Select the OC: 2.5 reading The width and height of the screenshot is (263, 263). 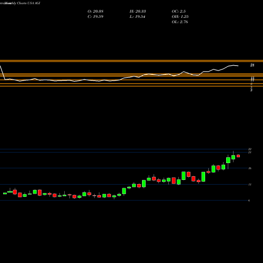pos(178,12)
